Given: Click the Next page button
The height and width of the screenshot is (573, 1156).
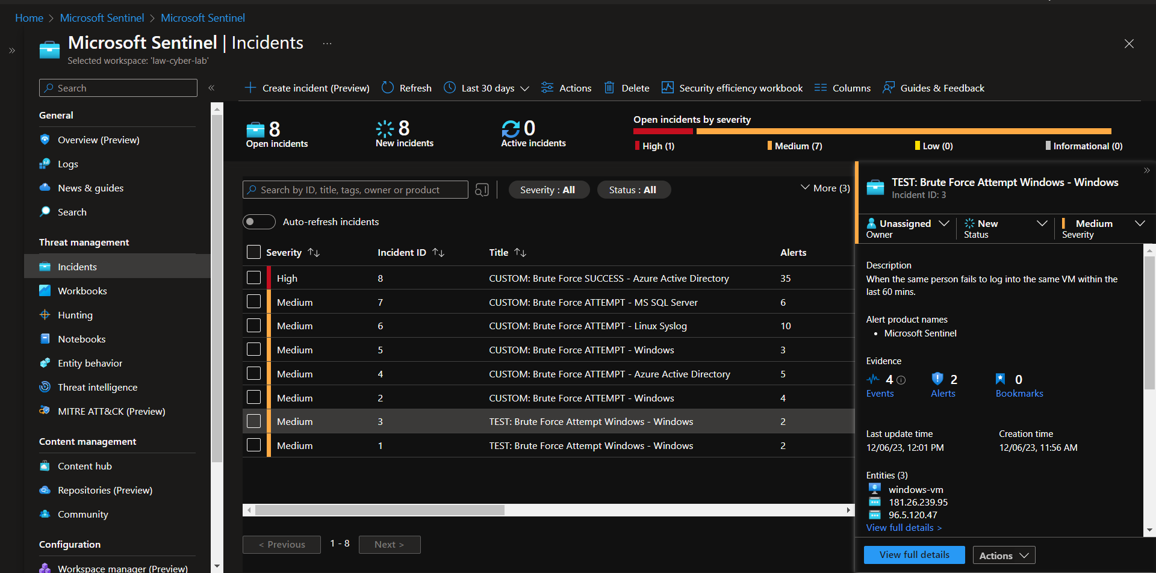Looking at the screenshot, I should click(390, 544).
